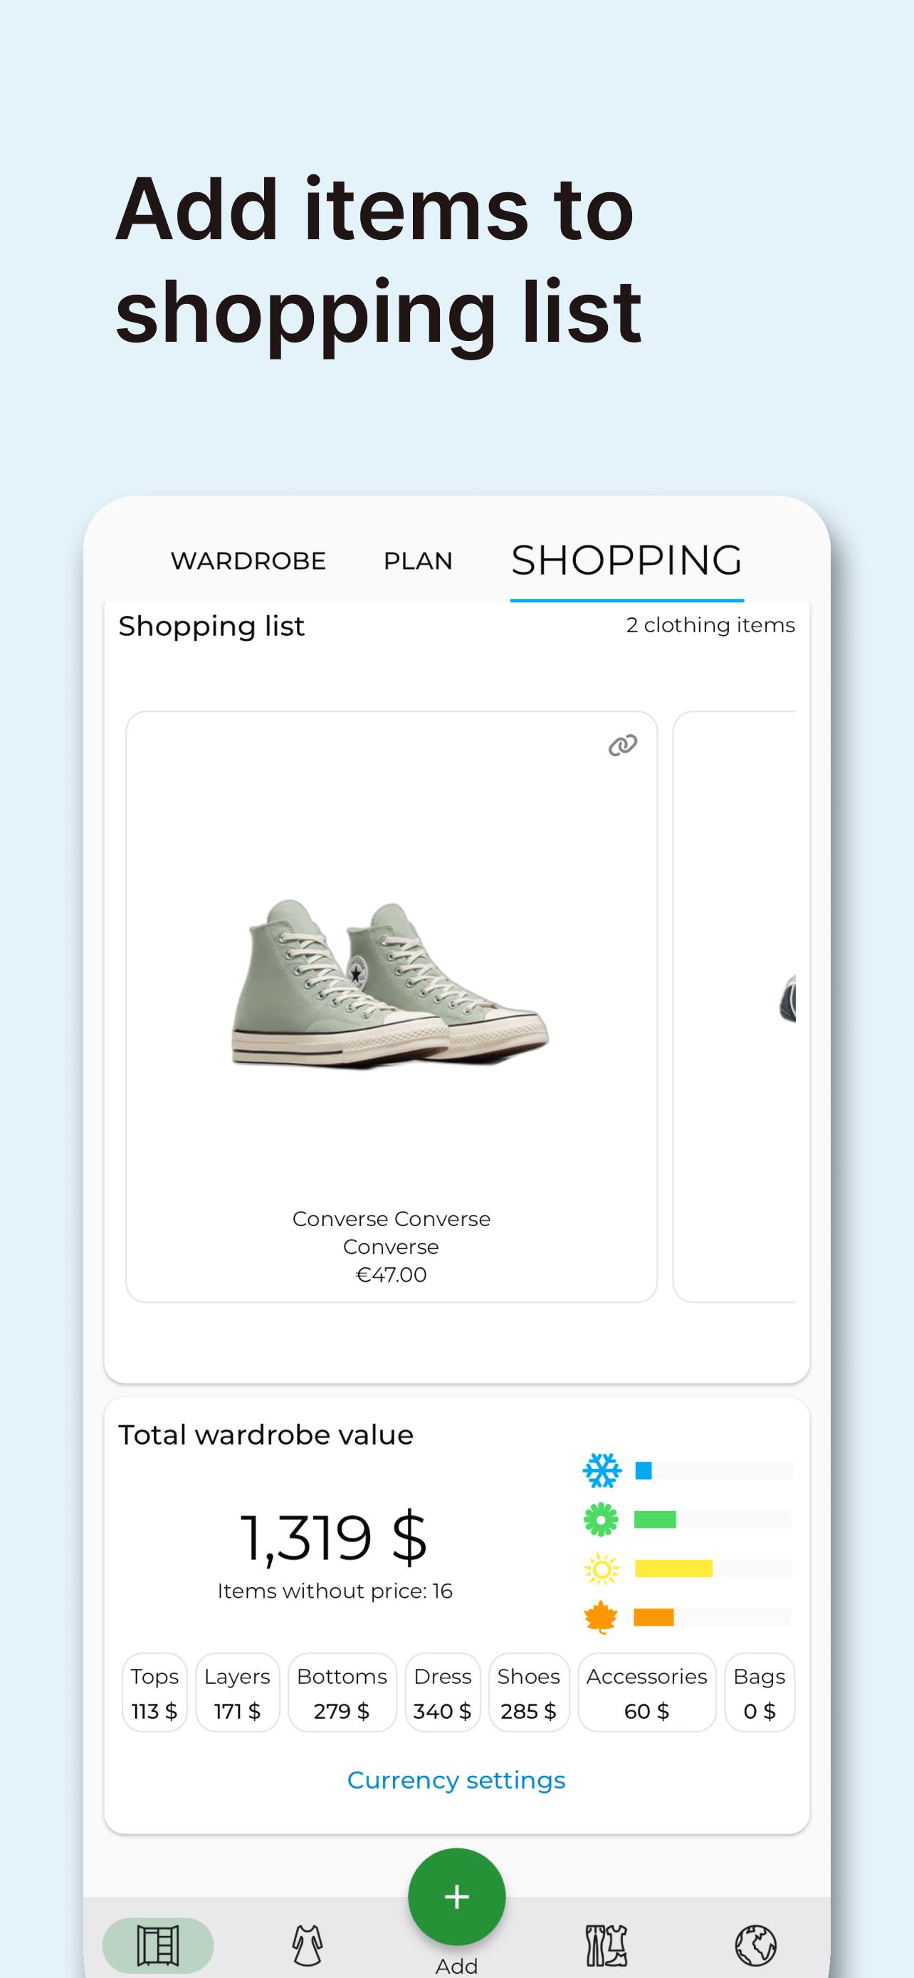Tap the autumn leaf season icon
The width and height of the screenshot is (914, 1978).
(601, 1617)
